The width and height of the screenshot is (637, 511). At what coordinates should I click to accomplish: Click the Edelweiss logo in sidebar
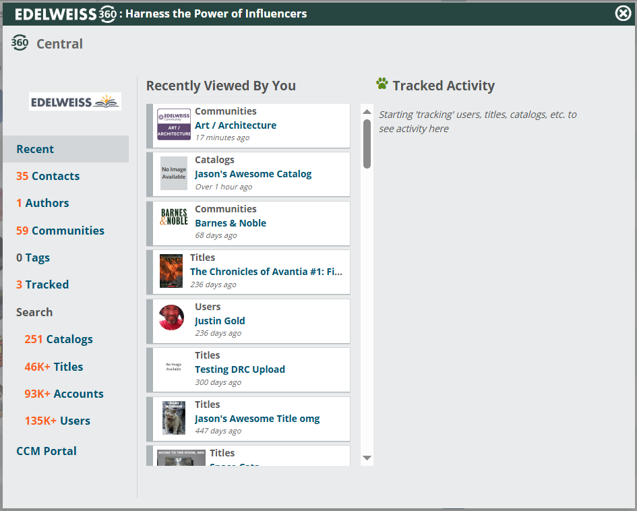(75, 101)
